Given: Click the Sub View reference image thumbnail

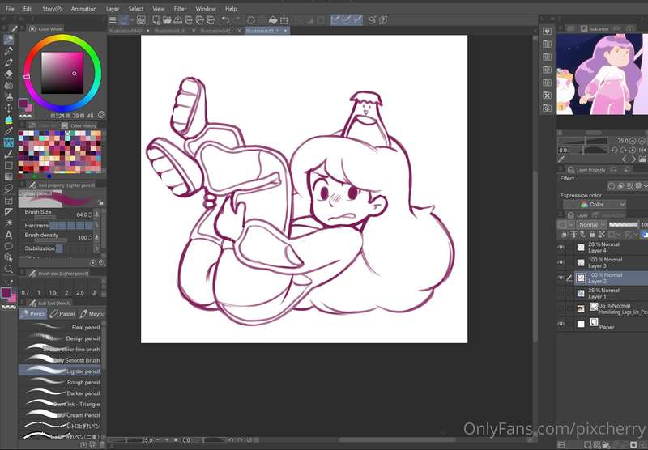Looking at the screenshot, I should pos(602,74).
